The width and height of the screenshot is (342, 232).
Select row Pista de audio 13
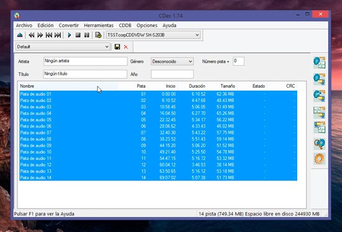tap(158, 171)
